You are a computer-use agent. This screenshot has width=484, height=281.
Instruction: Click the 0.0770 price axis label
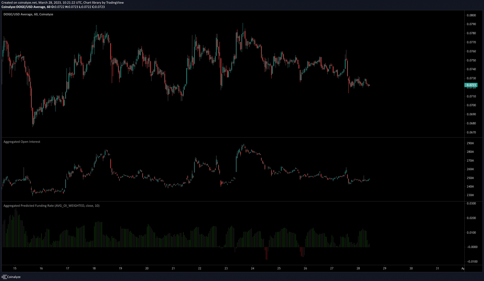tap(471, 42)
